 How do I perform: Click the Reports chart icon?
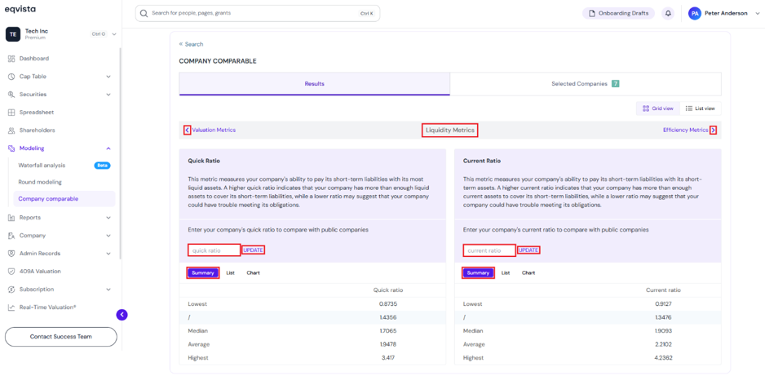[x=11, y=218]
